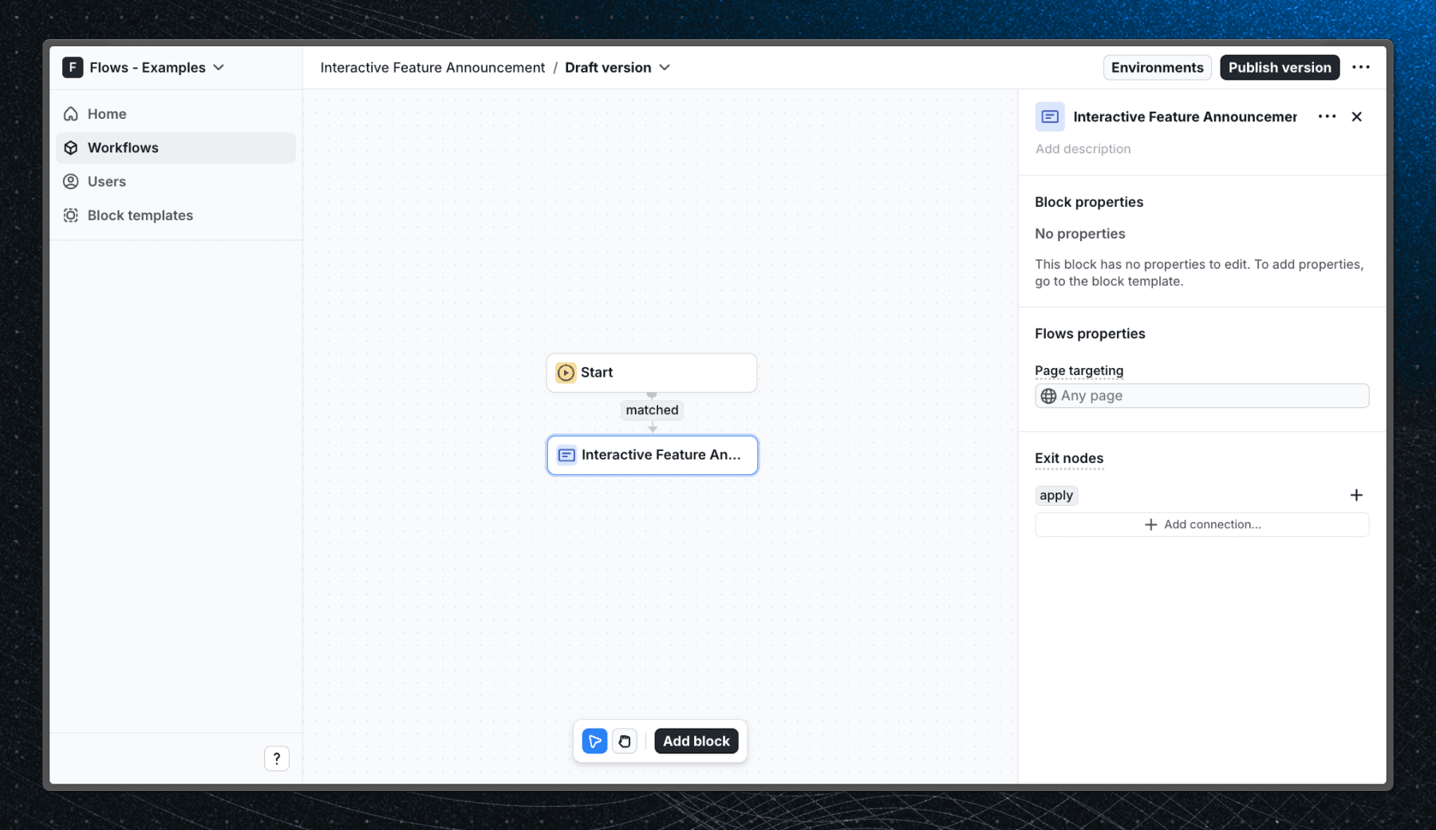The height and width of the screenshot is (830, 1436).
Task: Expand the Draft version dropdown
Action: point(665,67)
